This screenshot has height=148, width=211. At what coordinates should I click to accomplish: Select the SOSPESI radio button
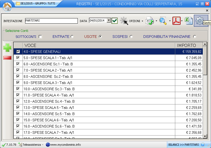click(x=131, y=37)
